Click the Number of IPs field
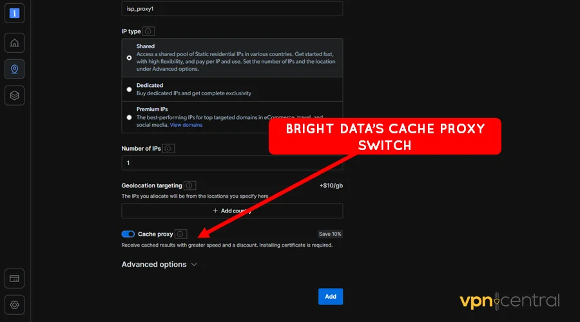Screen dimensions: 580x322 (x=232, y=163)
